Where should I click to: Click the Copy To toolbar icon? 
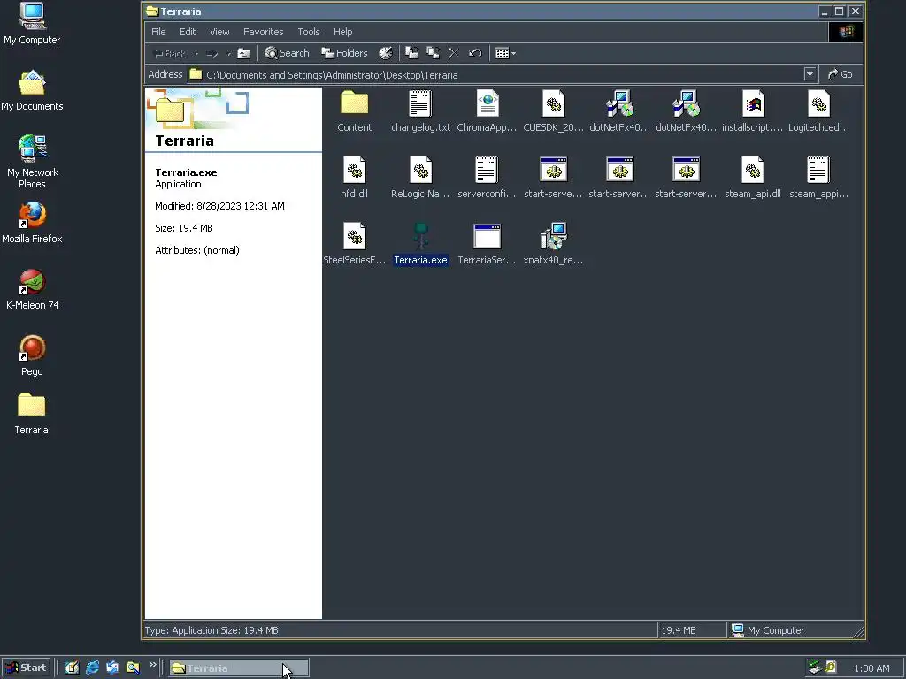(433, 53)
